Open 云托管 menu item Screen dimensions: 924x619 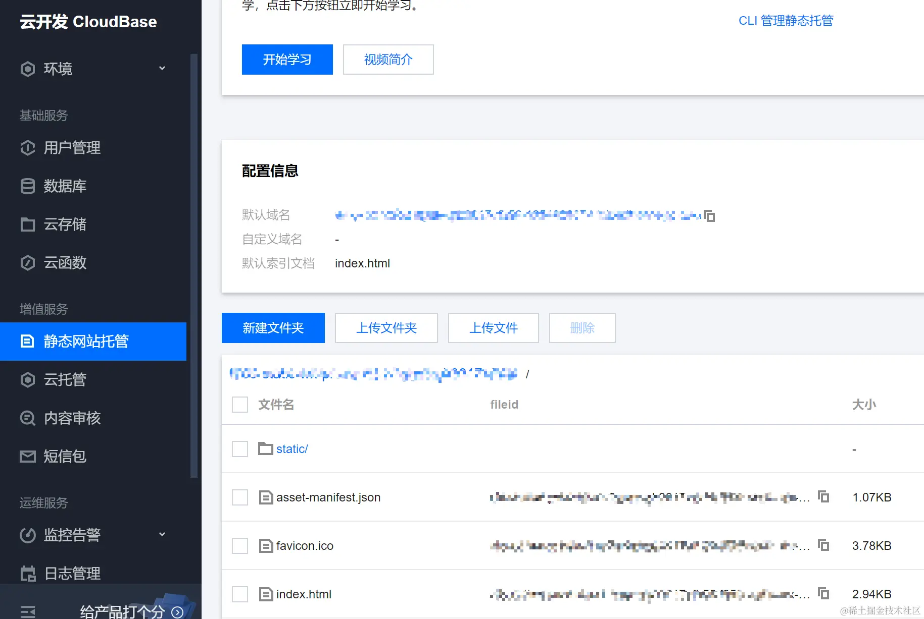click(93, 380)
